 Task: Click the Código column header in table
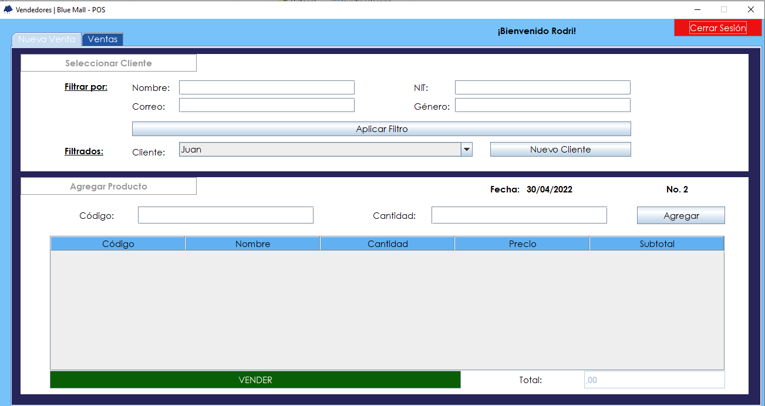[x=118, y=243]
